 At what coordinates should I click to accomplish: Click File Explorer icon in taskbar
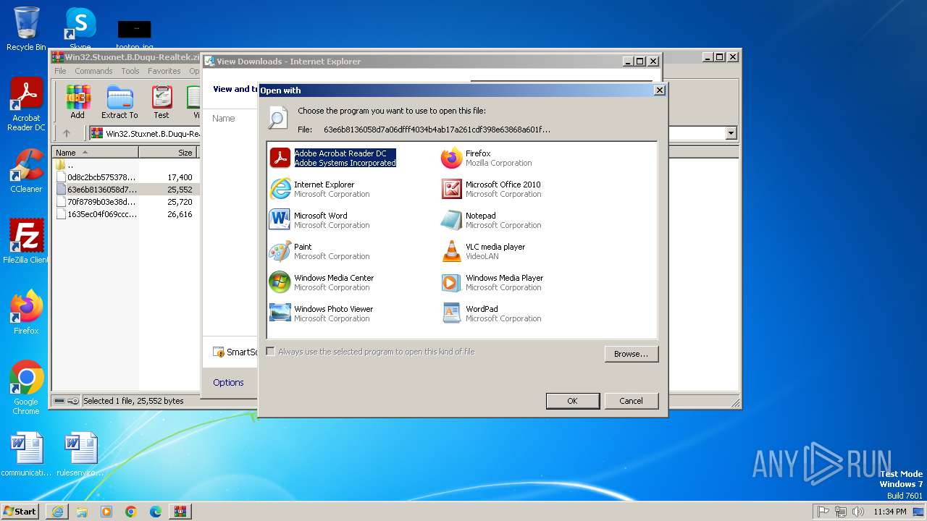coord(82,512)
